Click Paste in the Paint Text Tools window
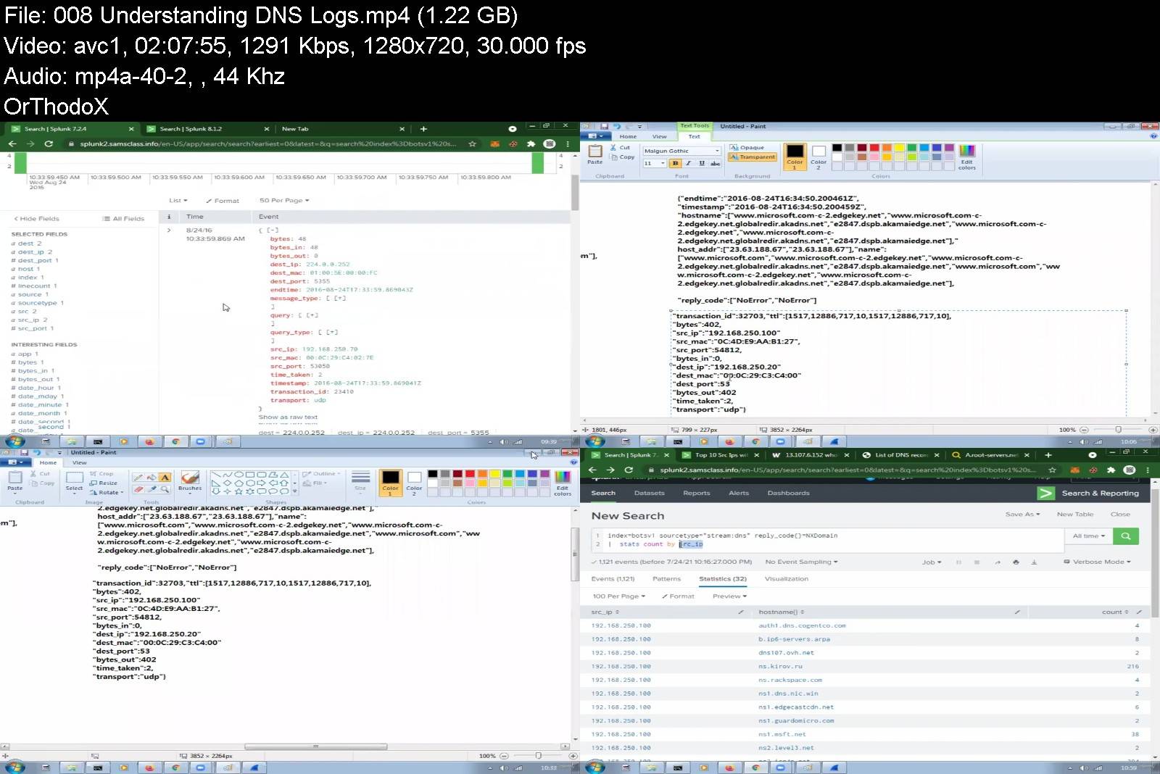 (x=595, y=154)
